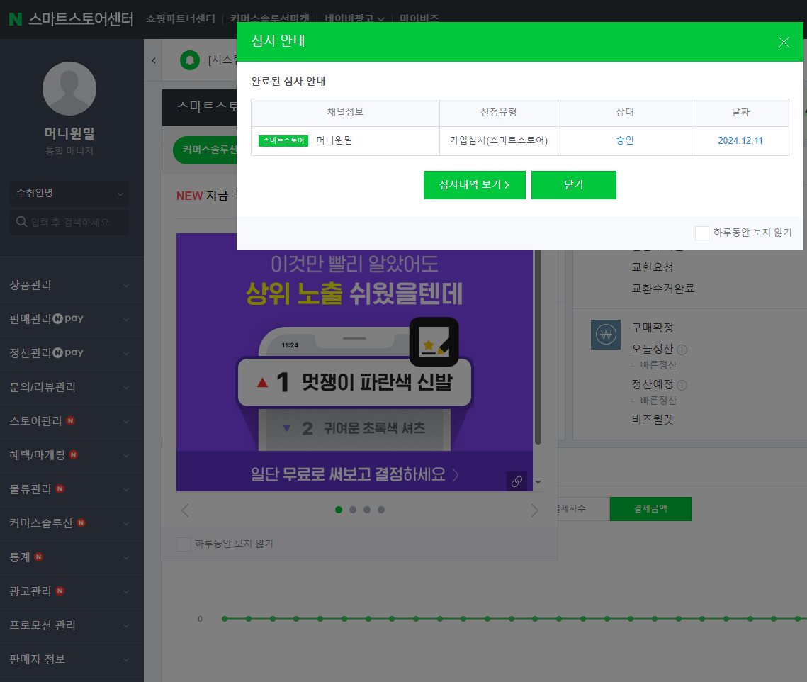Click the 승인 status link
This screenshot has height=682, width=807.
pyautogui.click(x=624, y=140)
